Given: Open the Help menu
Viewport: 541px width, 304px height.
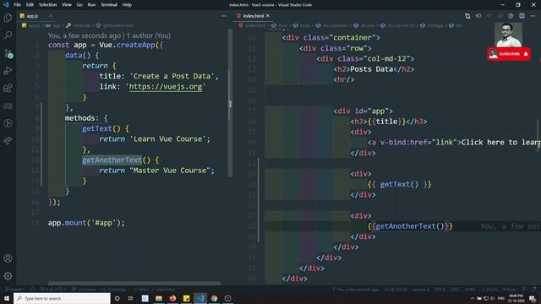Looking at the screenshot, I should (127, 5).
